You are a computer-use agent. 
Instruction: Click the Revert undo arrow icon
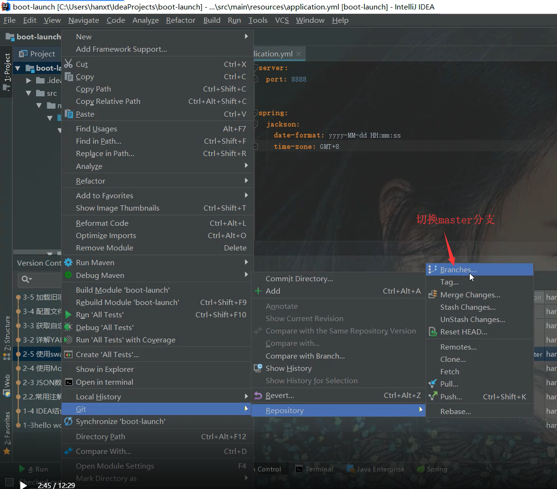point(258,395)
